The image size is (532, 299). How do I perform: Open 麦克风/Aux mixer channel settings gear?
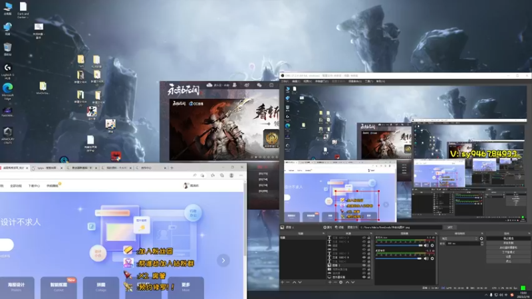(x=432, y=245)
